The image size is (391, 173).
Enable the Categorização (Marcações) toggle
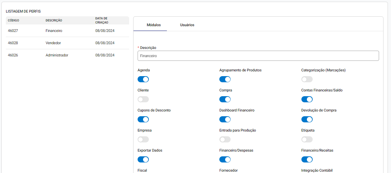307,79
